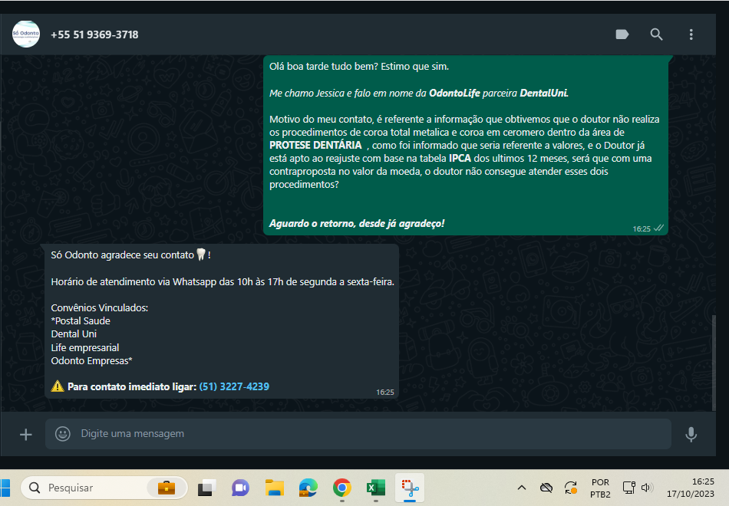Open the three-dot chat menu
The width and height of the screenshot is (729, 506).
[691, 34]
